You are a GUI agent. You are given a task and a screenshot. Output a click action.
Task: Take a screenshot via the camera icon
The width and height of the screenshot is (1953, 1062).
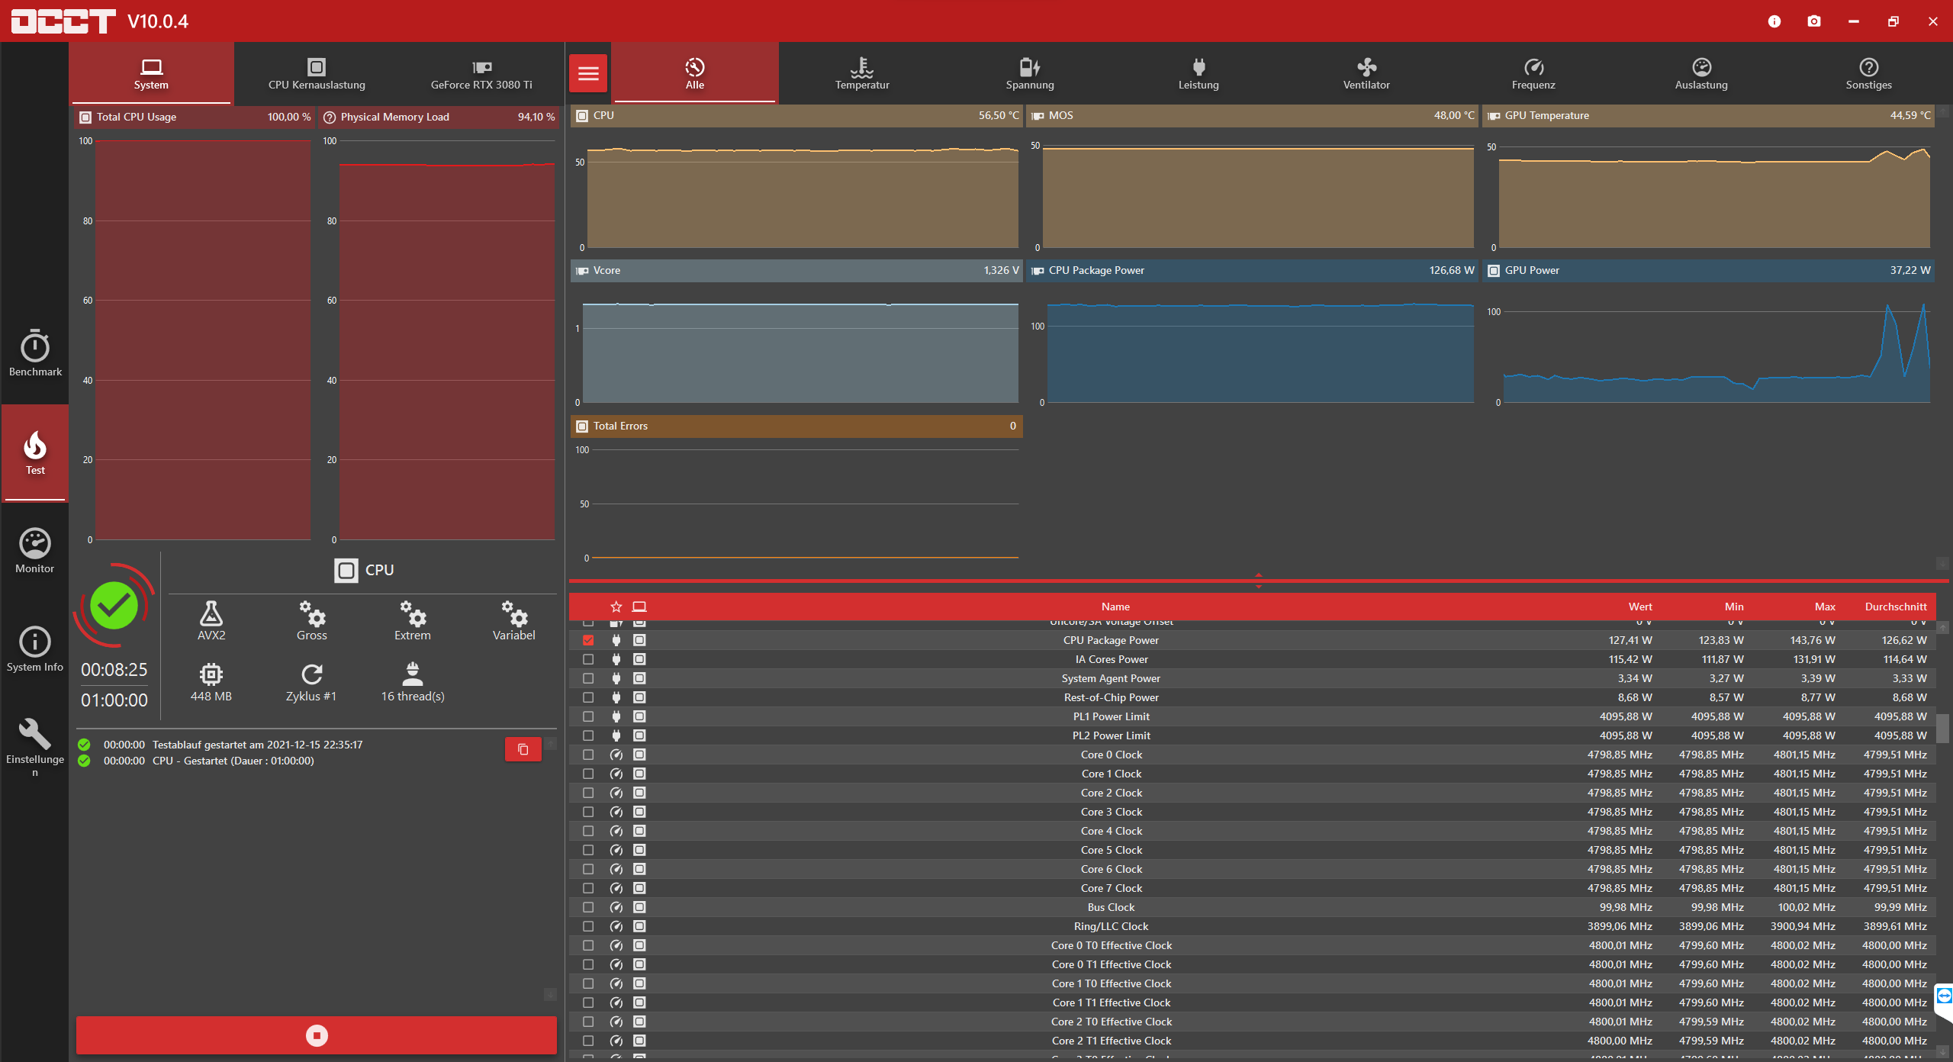click(x=1814, y=21)
